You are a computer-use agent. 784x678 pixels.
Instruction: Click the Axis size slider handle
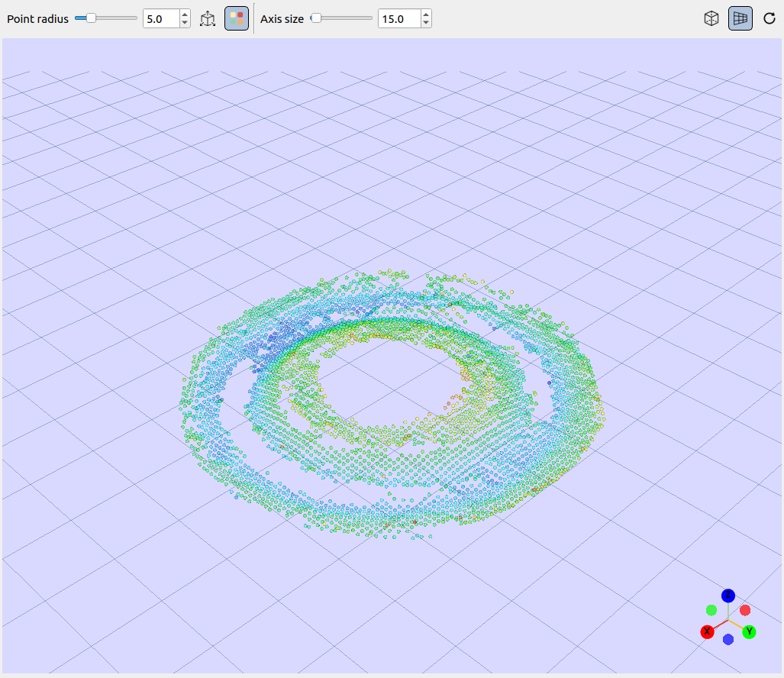pyautogui.click(x=316, y=18)
